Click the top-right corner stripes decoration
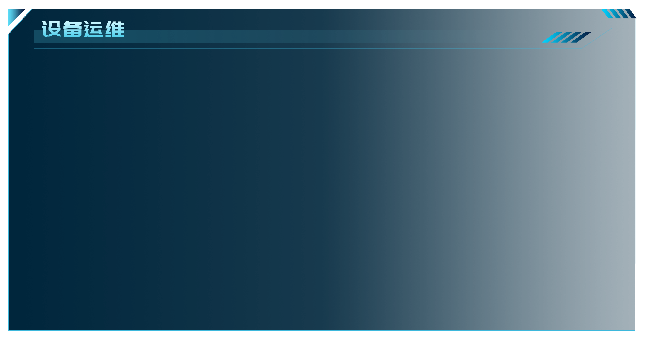Viewport: 645px width, 340px height. [619, 14]
